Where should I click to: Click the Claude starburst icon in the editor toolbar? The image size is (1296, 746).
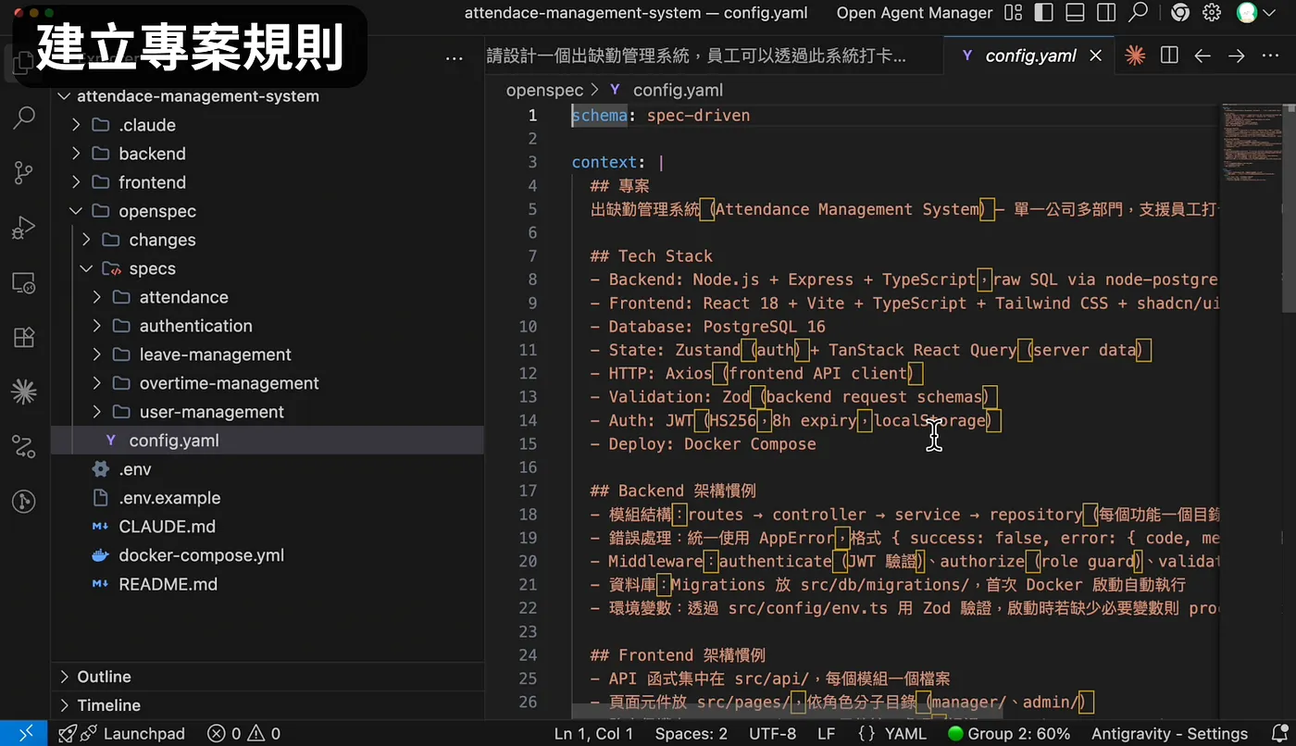(1135, 56)
